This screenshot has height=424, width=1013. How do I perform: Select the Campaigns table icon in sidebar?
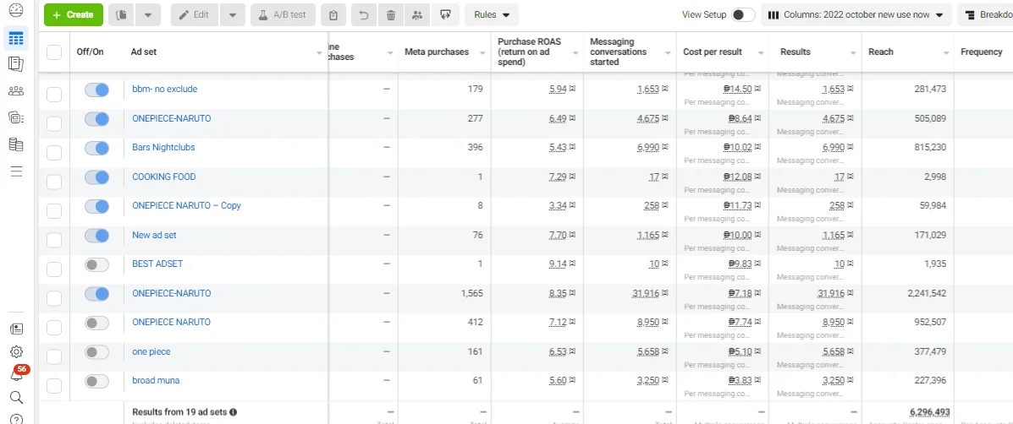pos(16,39)
